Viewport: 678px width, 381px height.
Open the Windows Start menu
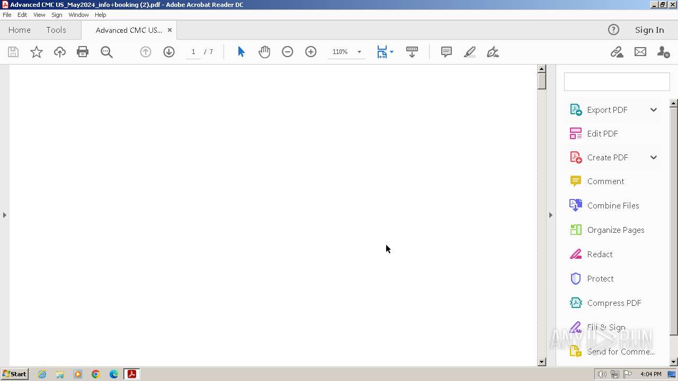tap(14, 374)
